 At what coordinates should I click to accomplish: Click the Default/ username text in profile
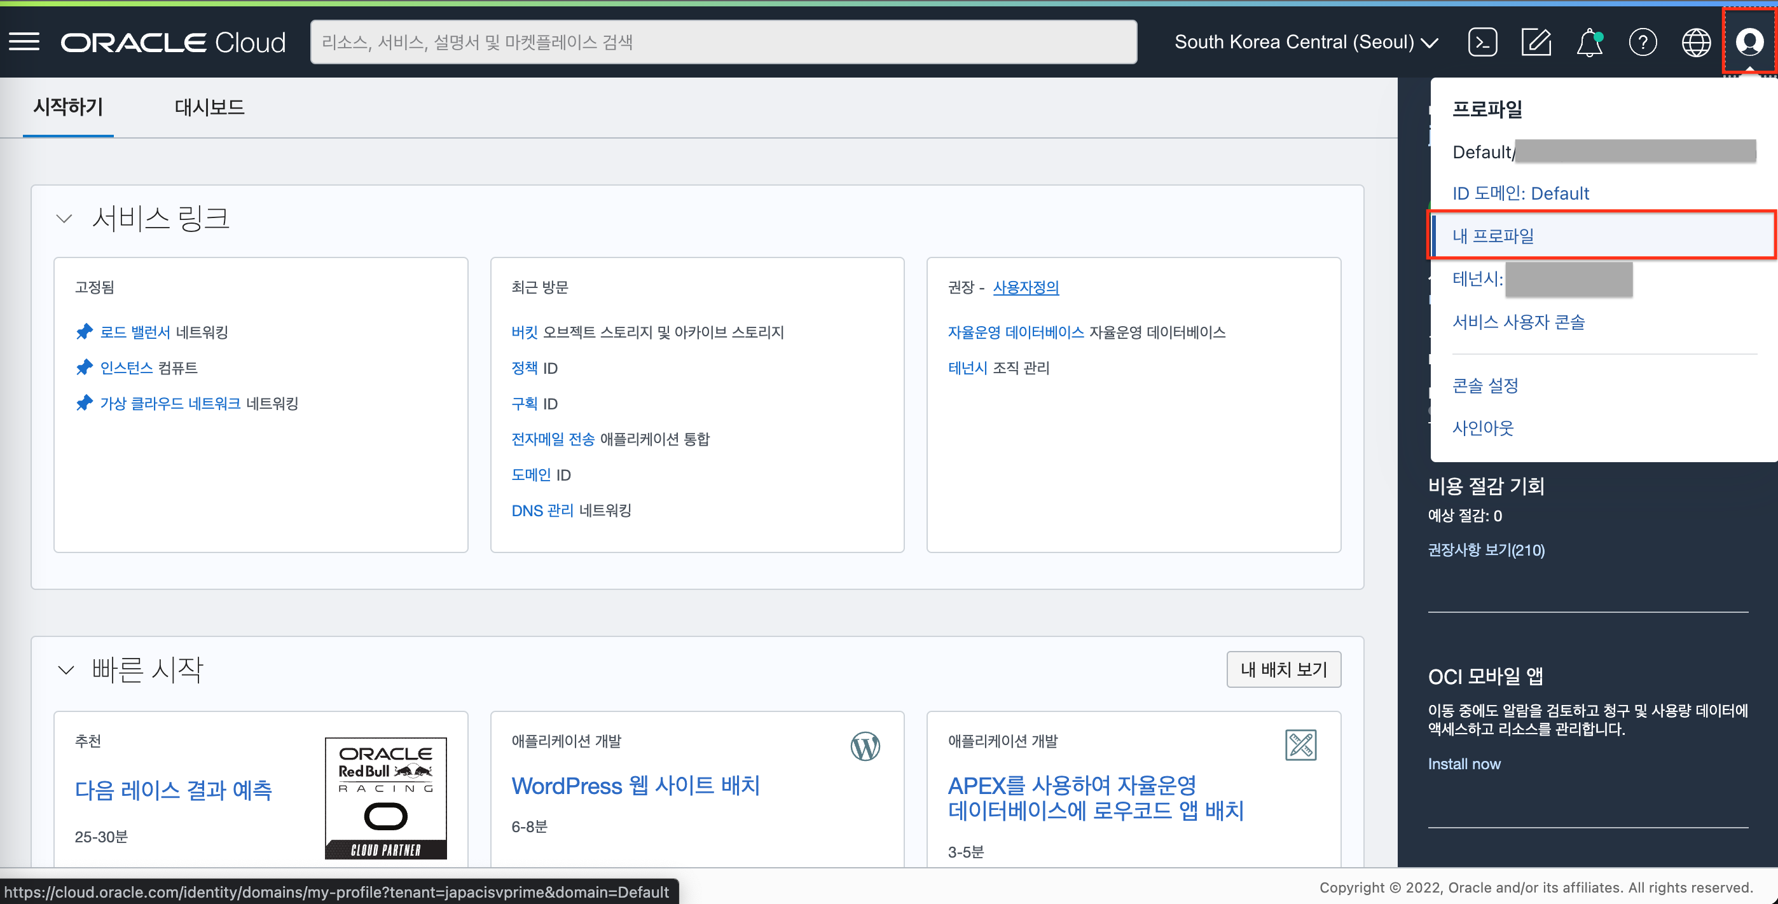pos(1484,152)
